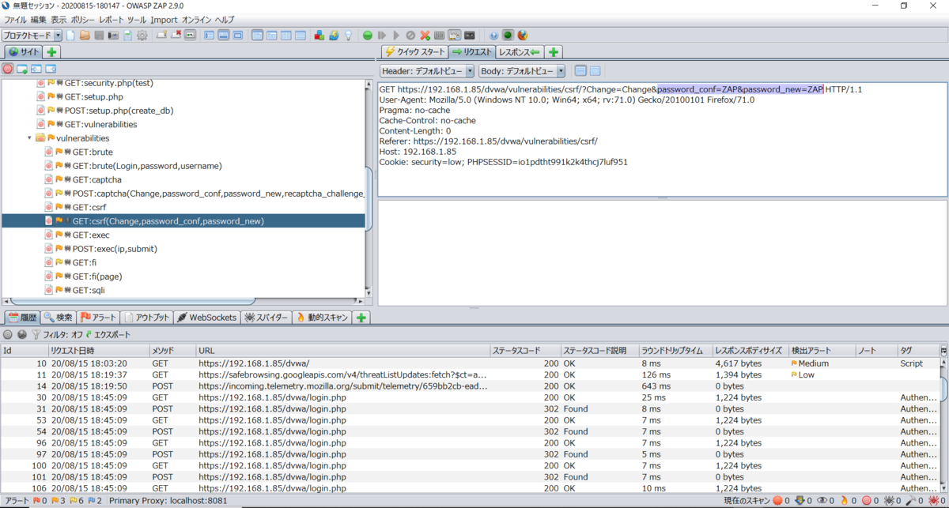The height and width of the screenshot is (508, 949).
Task: Open the レポート menu
Action: tap(112, 19)
